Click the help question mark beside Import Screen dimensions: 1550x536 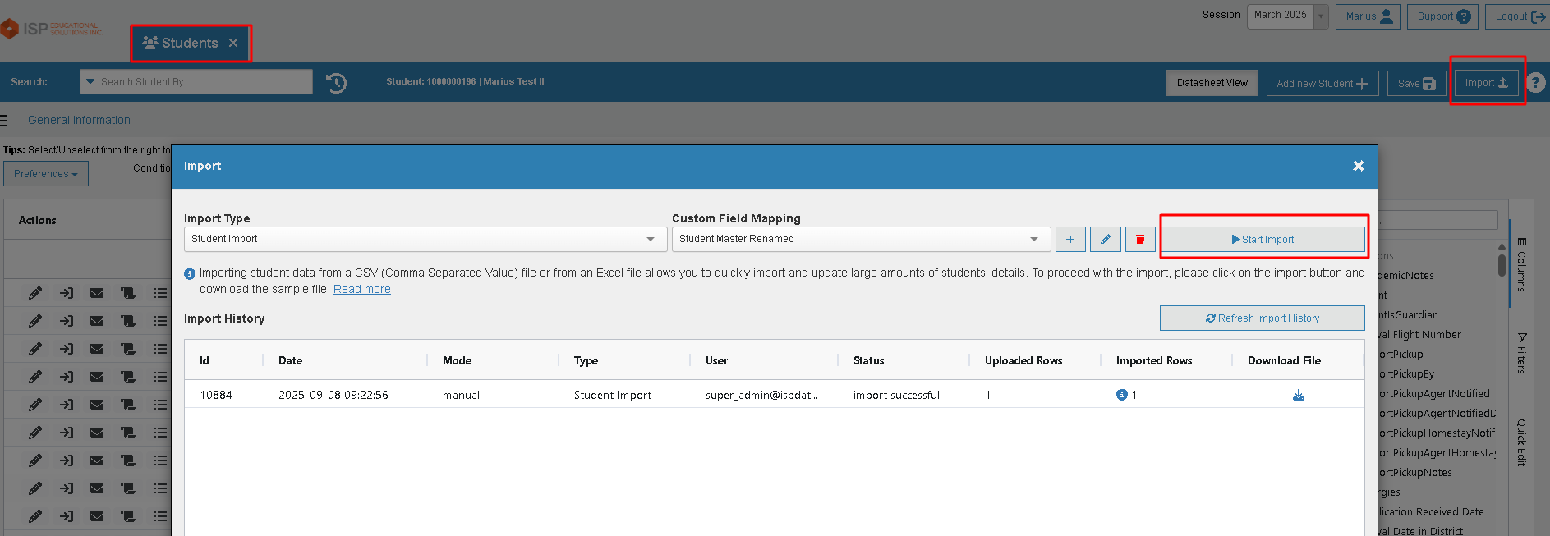[x=1535, y=83]
